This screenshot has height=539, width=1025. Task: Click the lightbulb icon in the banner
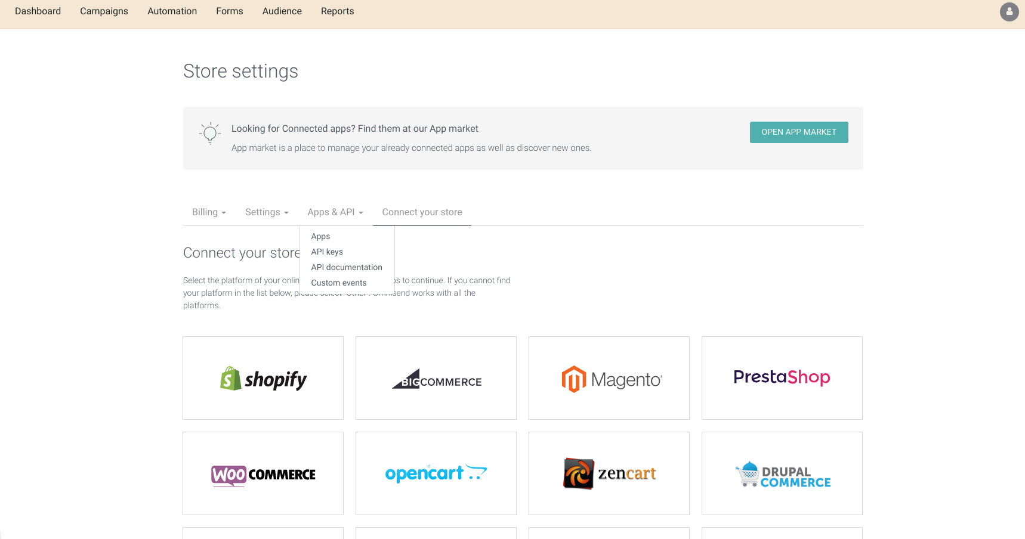click(209, 133)
